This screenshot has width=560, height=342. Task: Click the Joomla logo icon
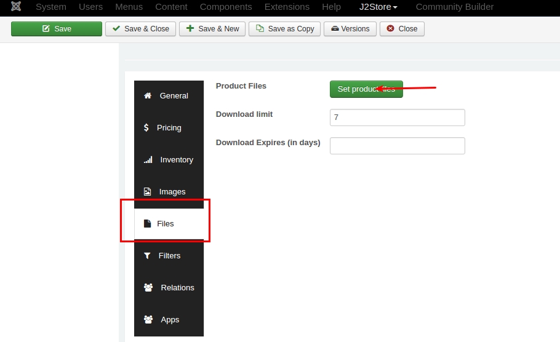click(x=16, y=6)
